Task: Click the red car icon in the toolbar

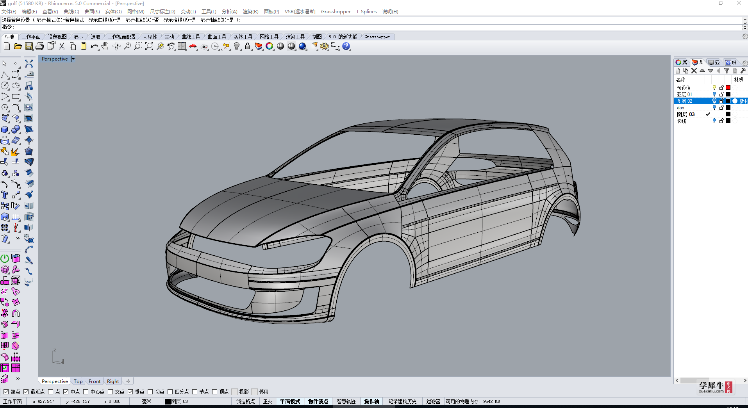Action: (x=193, y=46)
